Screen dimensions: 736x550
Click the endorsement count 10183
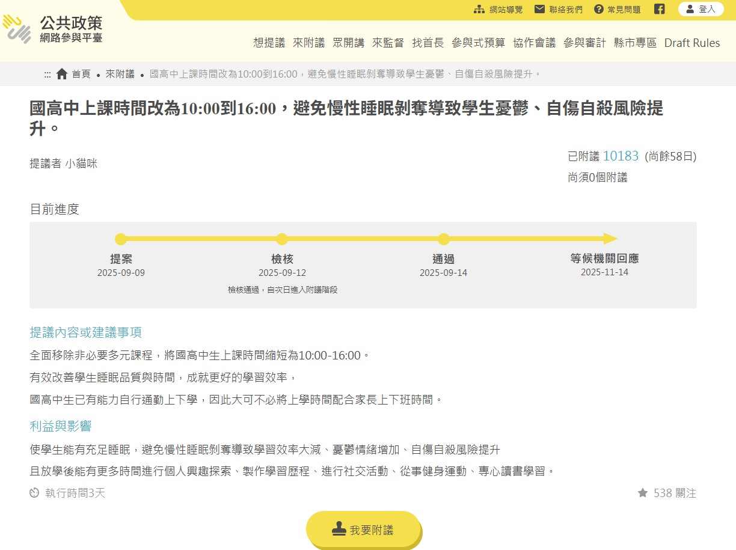click(x=621, y=156)
